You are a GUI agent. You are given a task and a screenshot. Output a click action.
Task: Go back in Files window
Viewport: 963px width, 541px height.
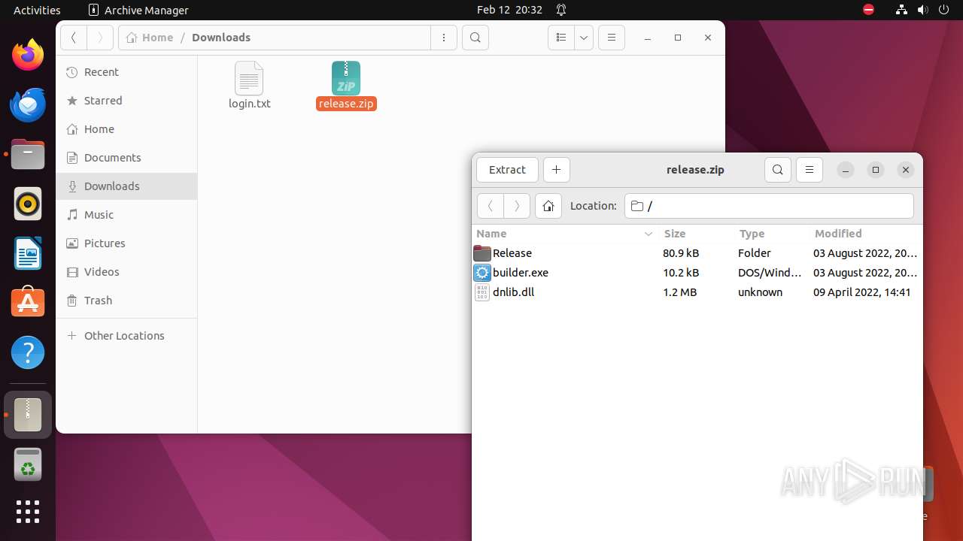point(74,38)
